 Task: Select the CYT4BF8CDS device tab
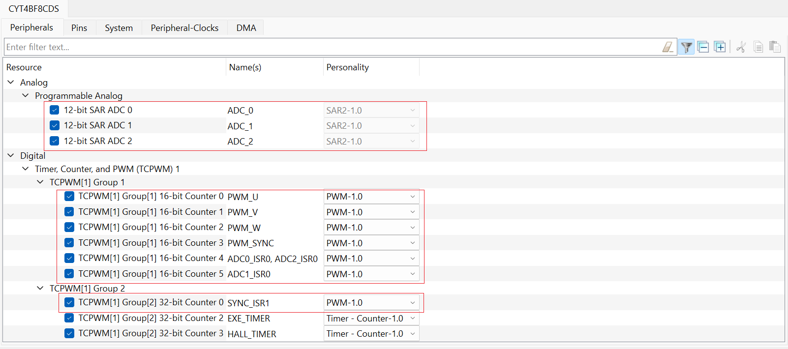point(33,9)
